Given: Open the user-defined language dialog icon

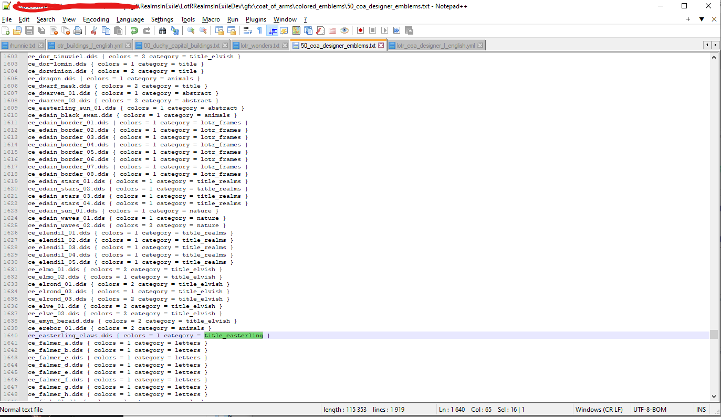Looking at the screenshot, I should point(284,30).
